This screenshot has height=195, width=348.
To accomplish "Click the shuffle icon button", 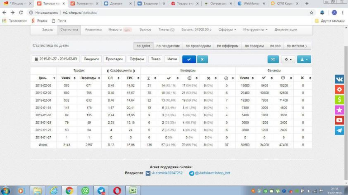I will pos(273,60).
